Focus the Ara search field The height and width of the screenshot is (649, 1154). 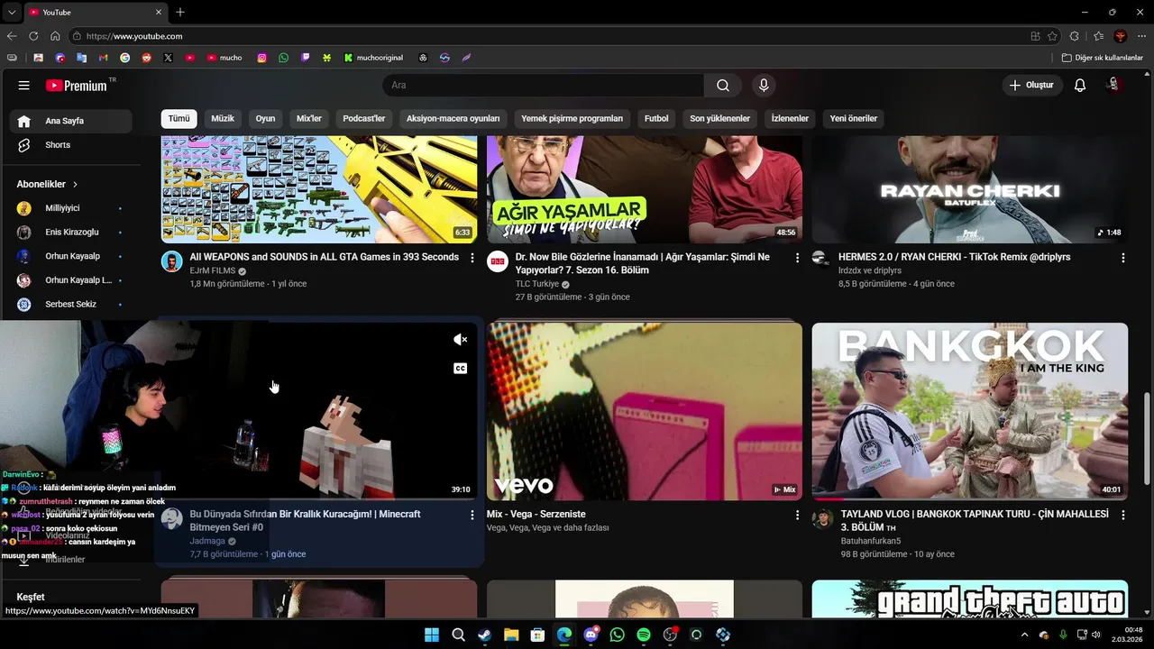coord(544,86)
